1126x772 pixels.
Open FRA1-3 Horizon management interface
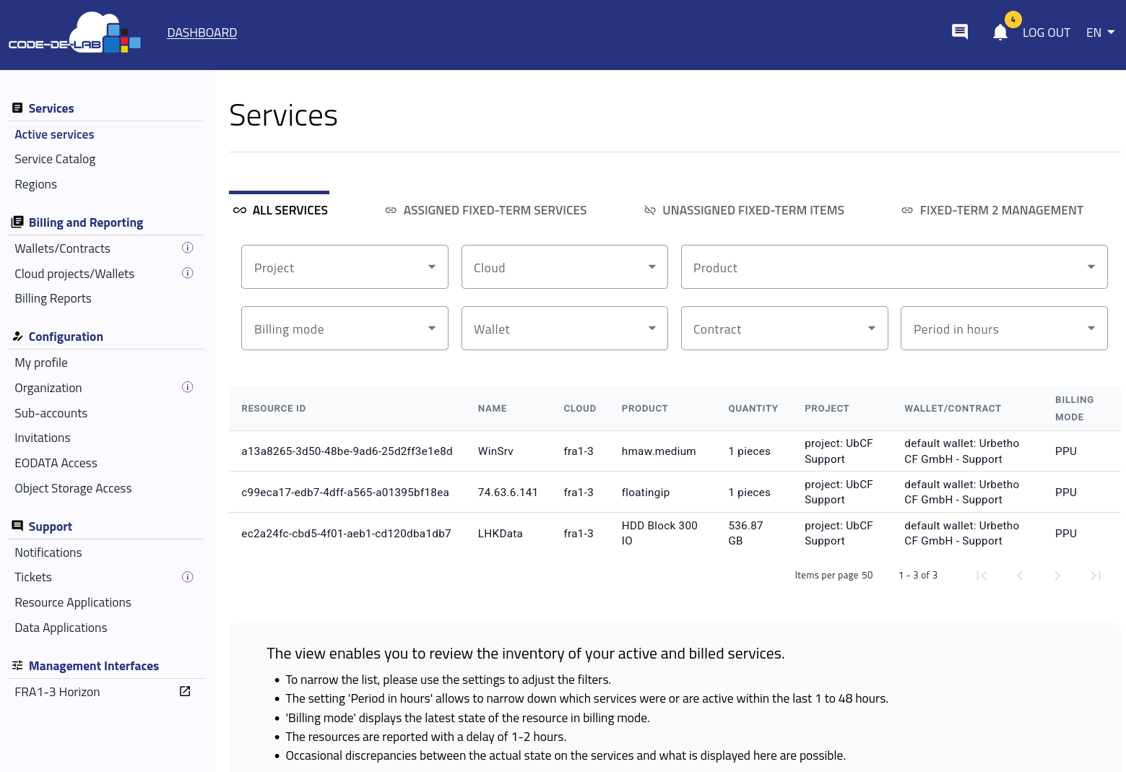click(57, 692)
